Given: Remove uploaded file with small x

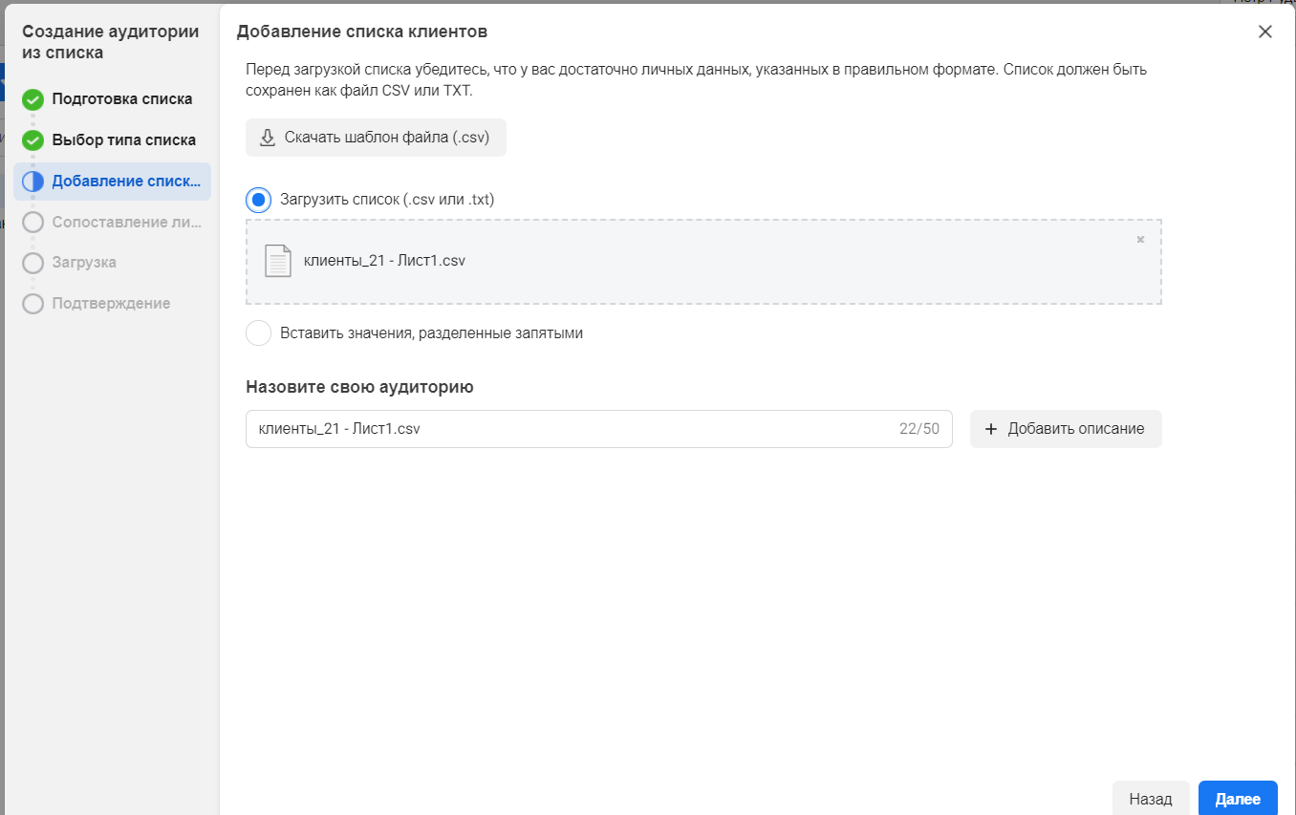Looking at the screenshot, I should point(1140,240).
